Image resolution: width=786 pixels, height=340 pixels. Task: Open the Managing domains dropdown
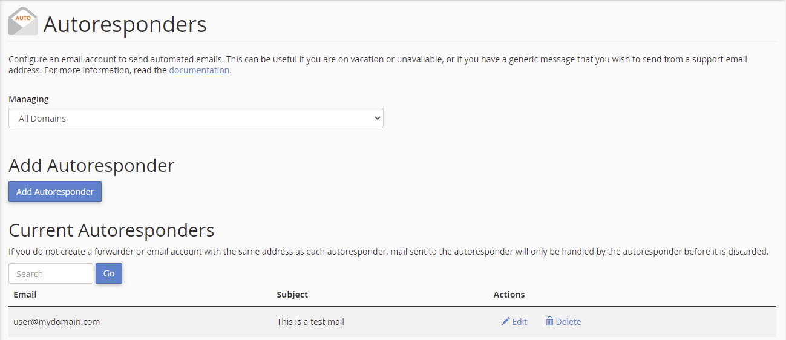196,119
